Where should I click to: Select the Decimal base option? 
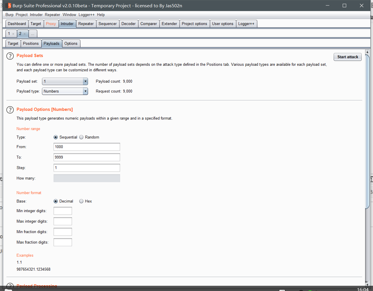click(x=56, y=201)
